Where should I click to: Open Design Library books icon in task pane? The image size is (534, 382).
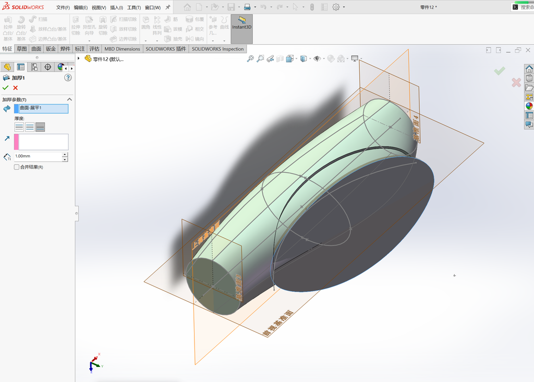point(529,78)
